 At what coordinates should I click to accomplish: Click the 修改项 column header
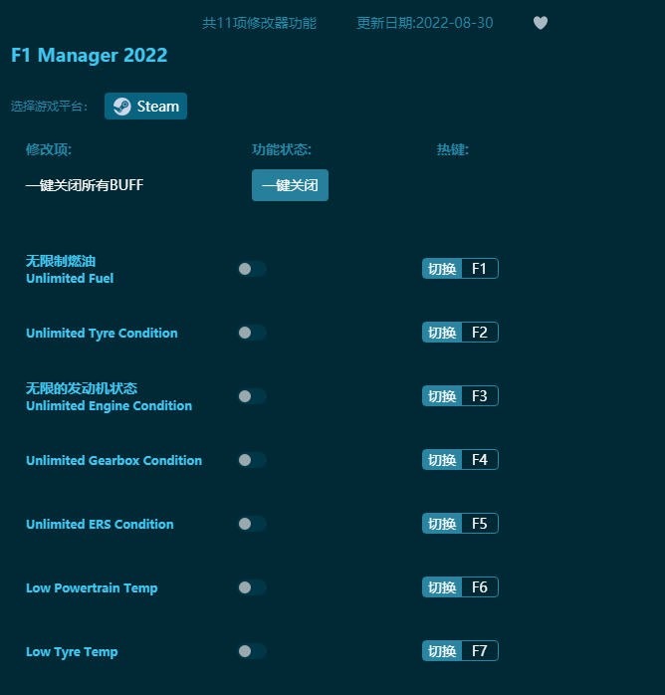49,149
